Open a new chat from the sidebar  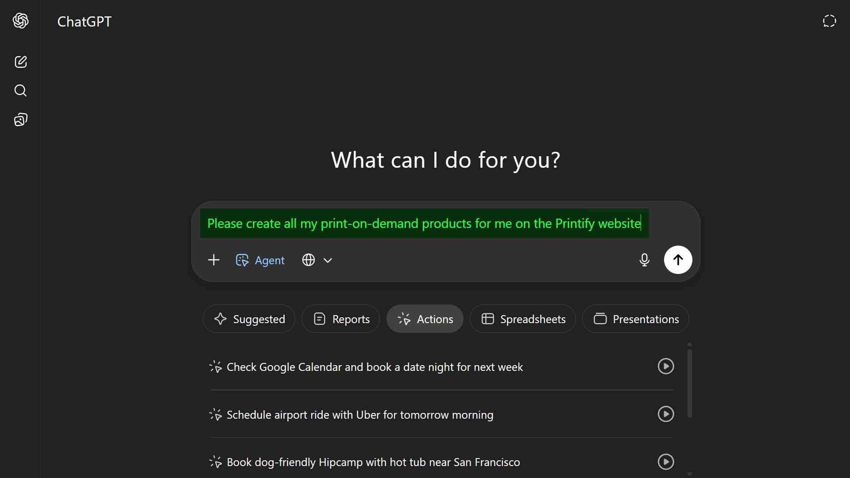point(20,62)
